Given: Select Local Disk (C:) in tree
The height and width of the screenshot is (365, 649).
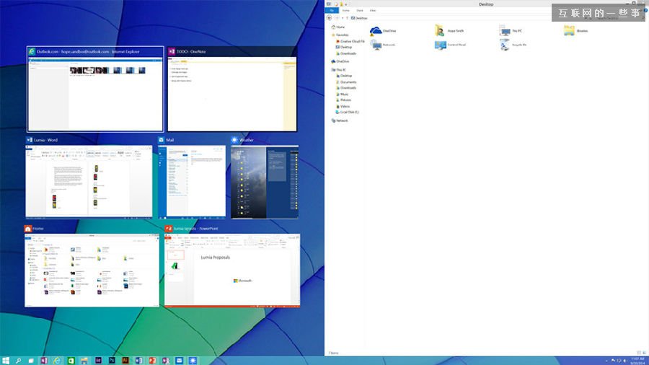Looking at the screenshot, I should pos(347,112).
